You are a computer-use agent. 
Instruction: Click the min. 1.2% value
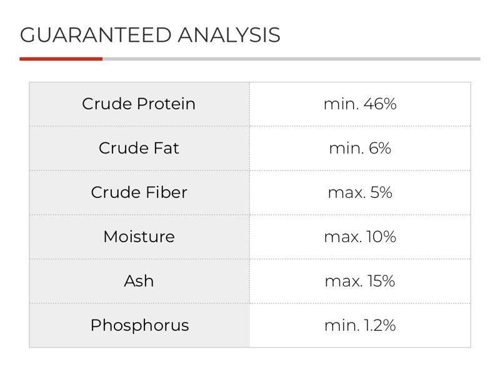360,325
